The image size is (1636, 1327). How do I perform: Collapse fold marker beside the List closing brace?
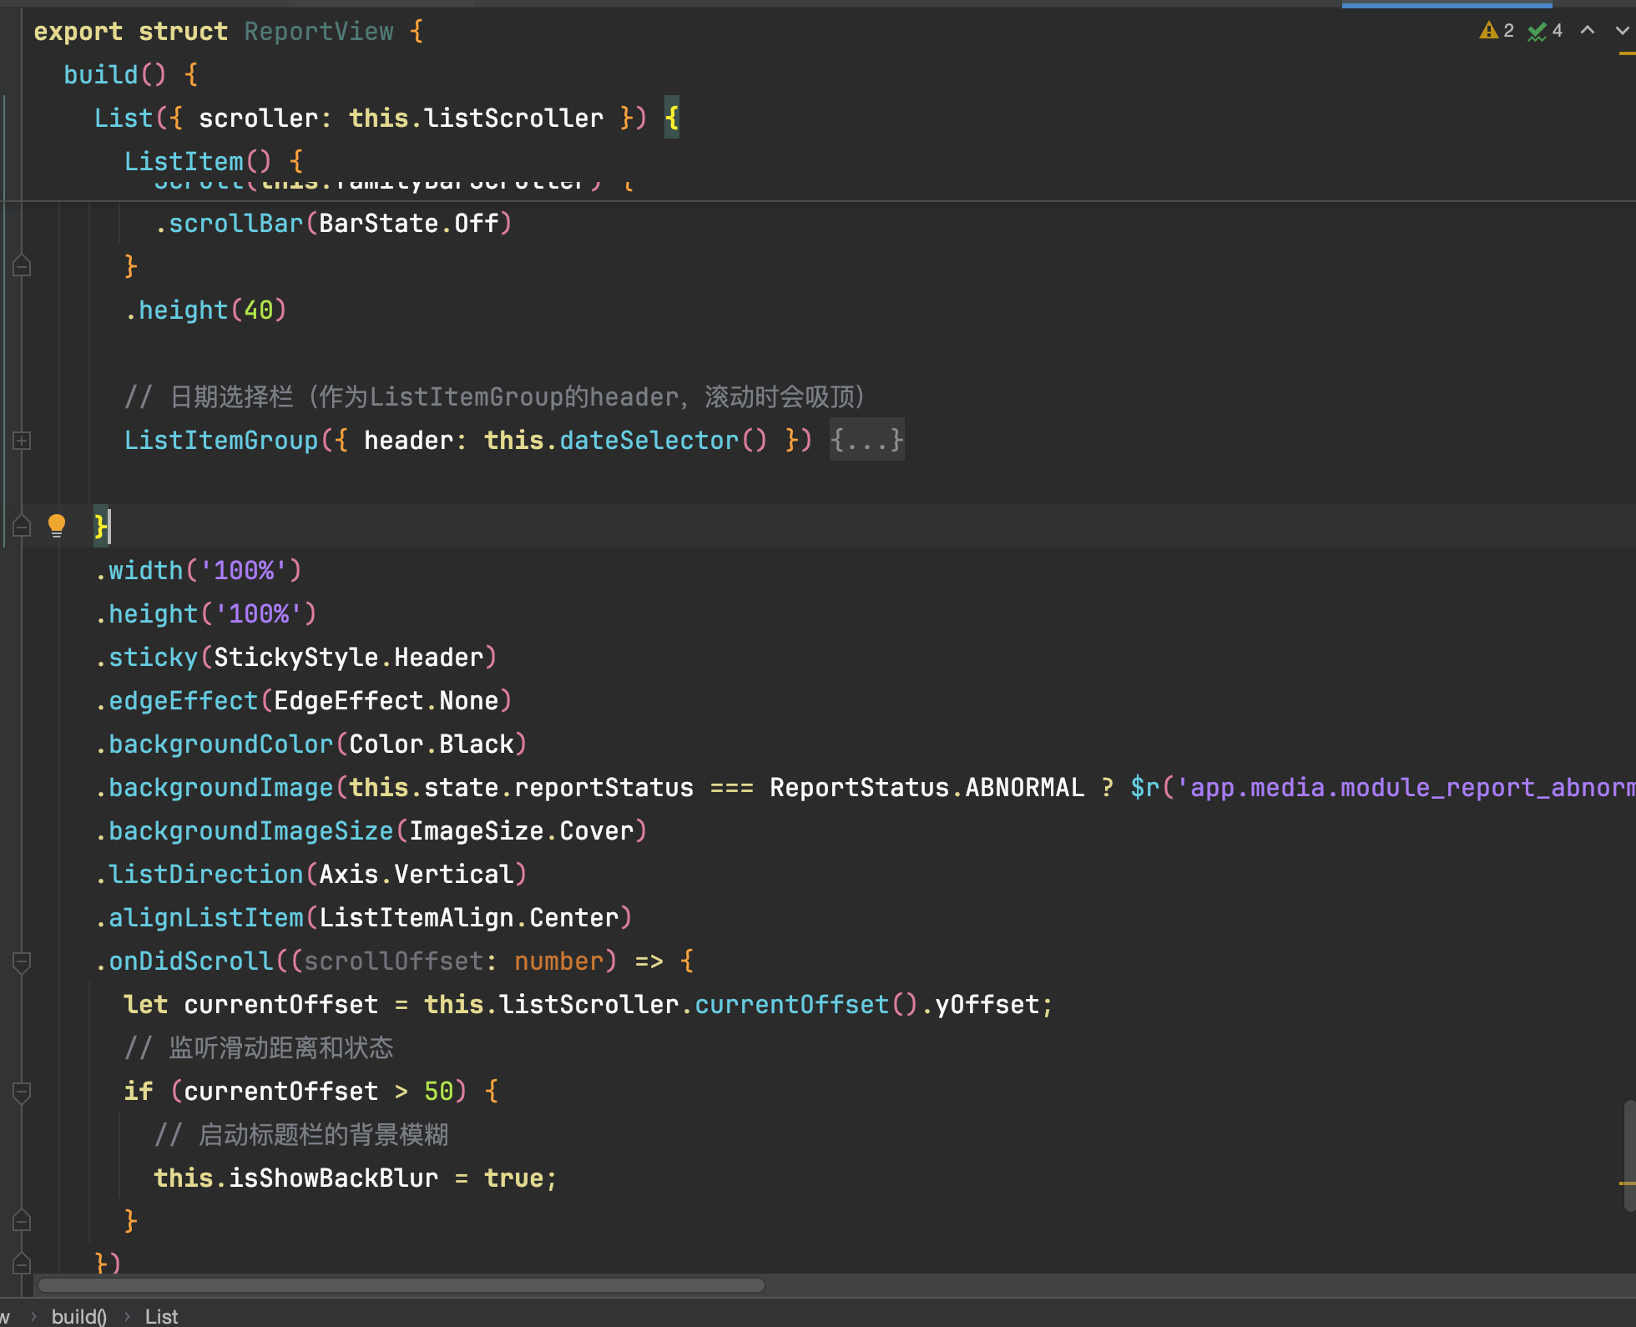tap(23, 526)
